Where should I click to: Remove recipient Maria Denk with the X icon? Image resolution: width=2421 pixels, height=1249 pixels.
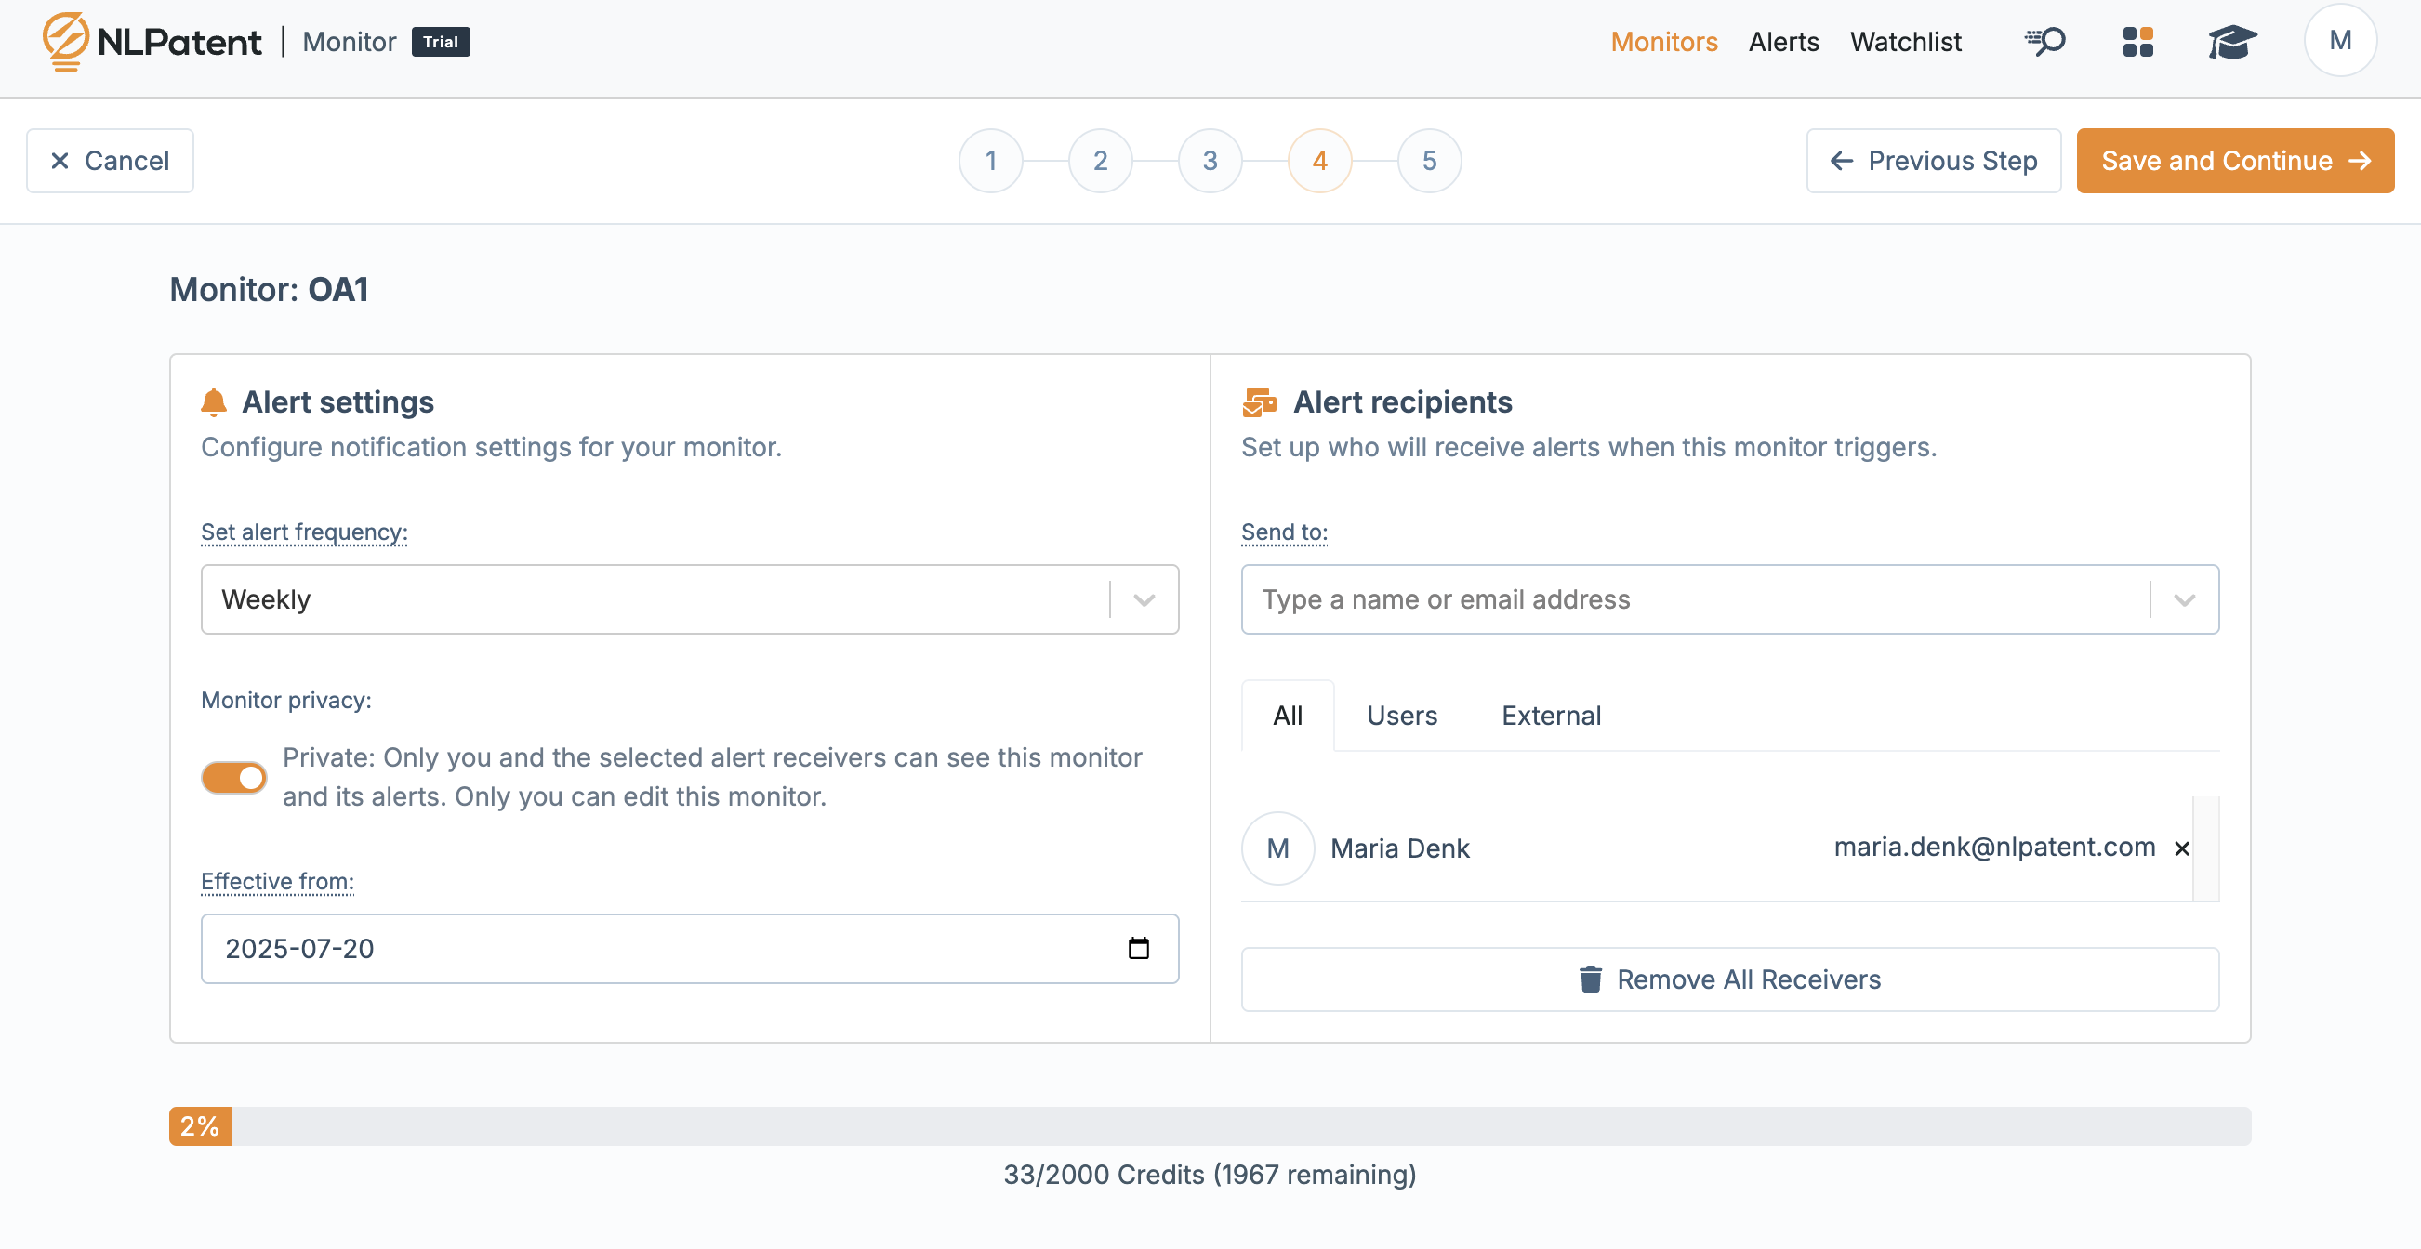[2181, 848]
